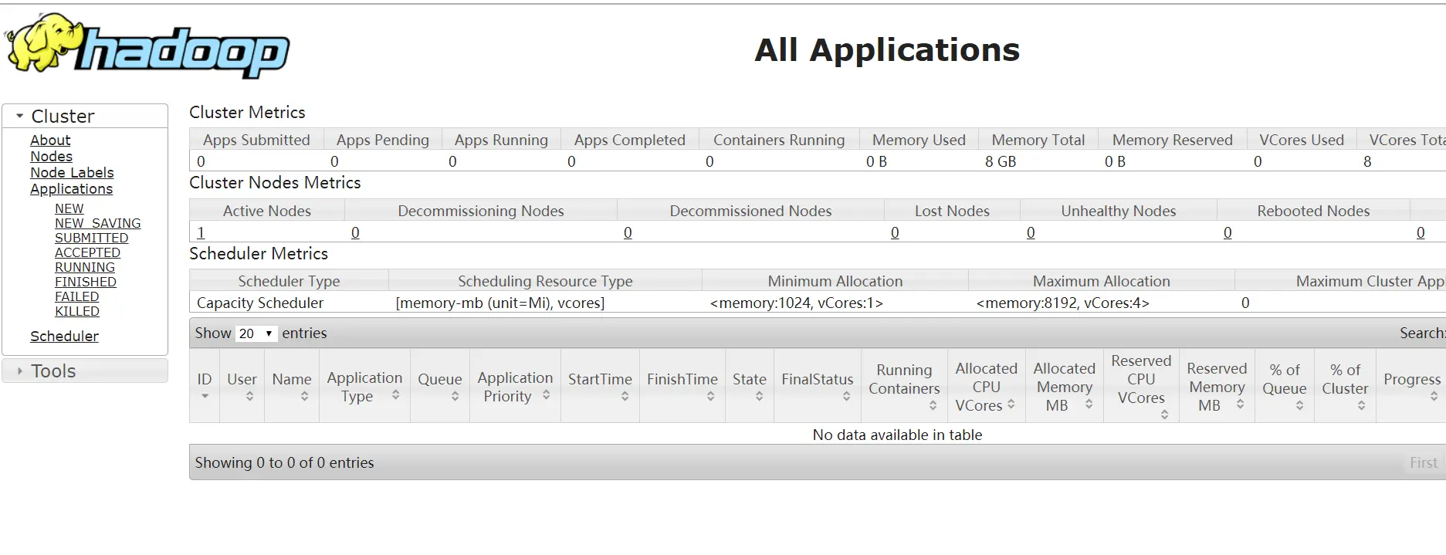The image size is (1446, 555).
Task: Expand the Tools section
Action: tap(85, 371)
